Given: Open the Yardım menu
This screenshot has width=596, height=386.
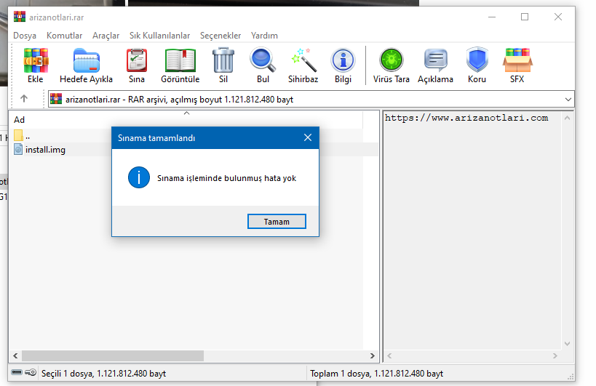Looking at the screenshot, I should (264, 36).
